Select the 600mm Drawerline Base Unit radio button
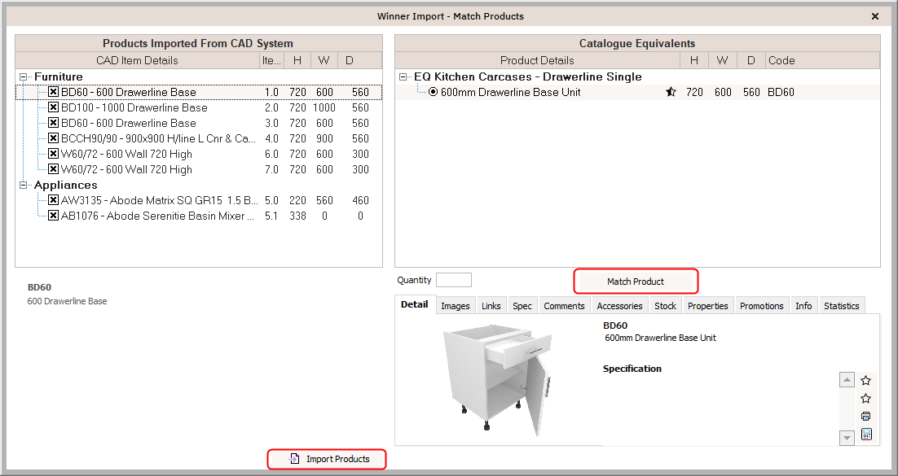Screen dimensions: 898x476 (433, 92)
